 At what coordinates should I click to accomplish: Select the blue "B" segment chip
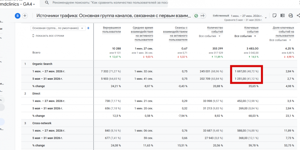(18, 16)
